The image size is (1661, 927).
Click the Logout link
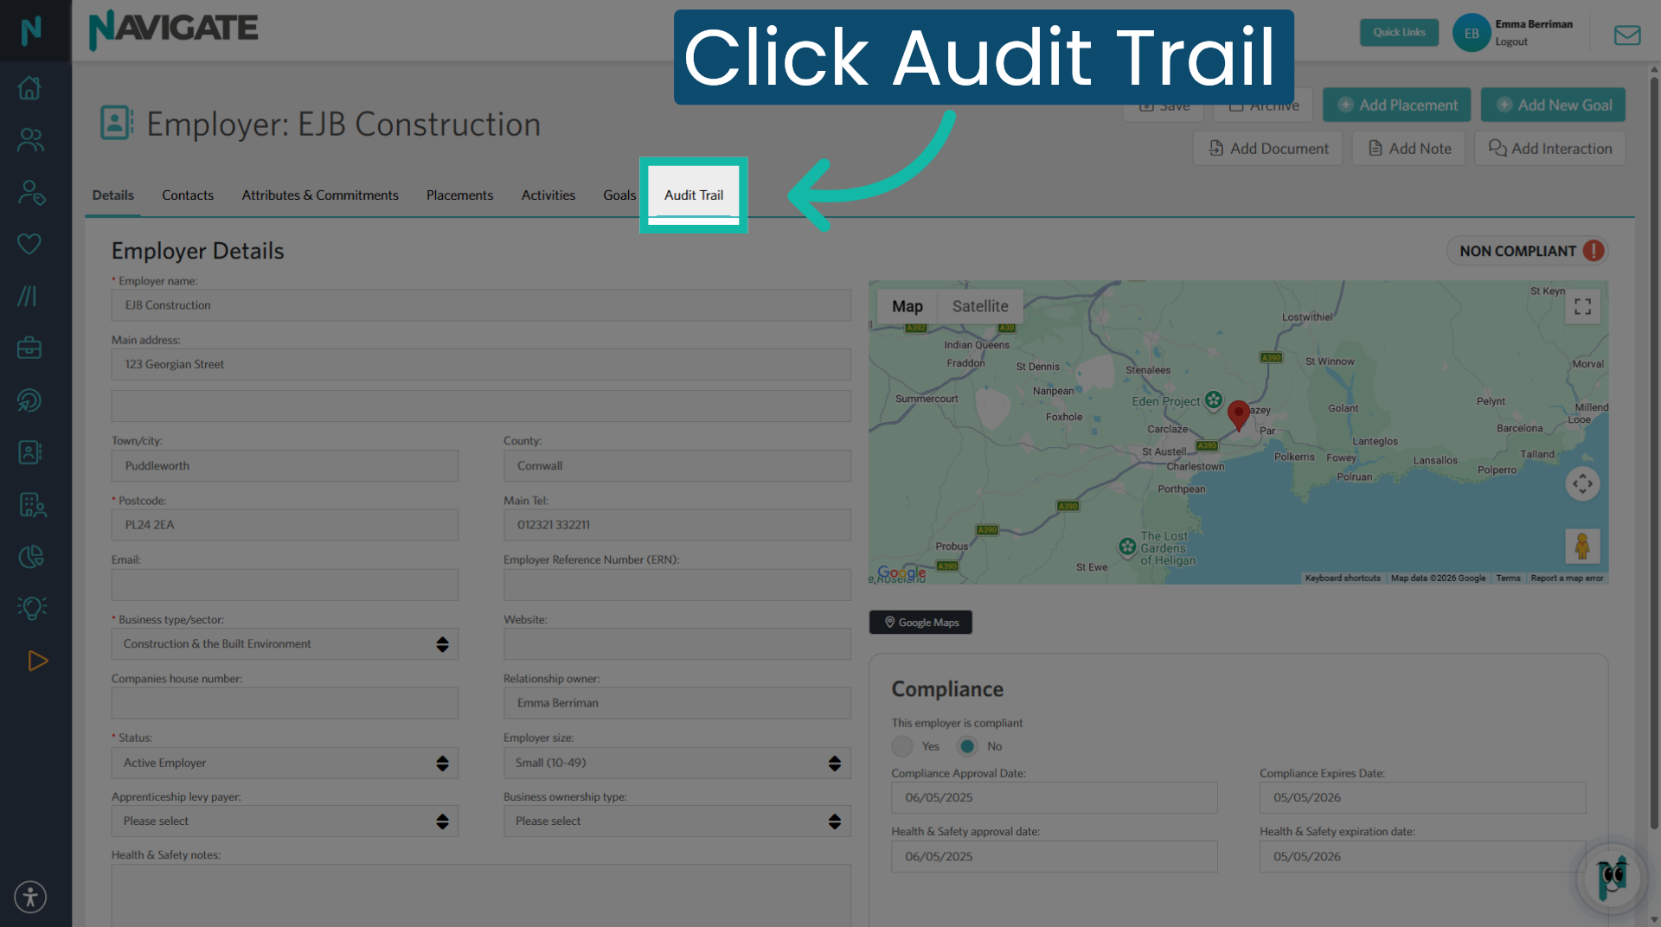pos(1511,42)
